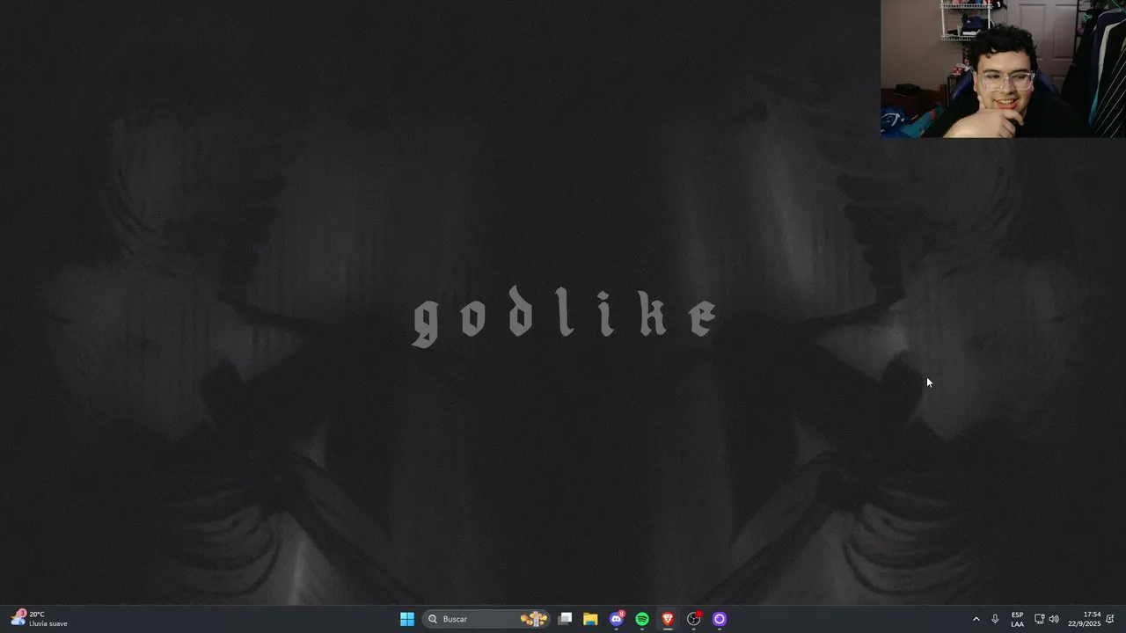Open the purple circle taskbar app

pos(720,619)
